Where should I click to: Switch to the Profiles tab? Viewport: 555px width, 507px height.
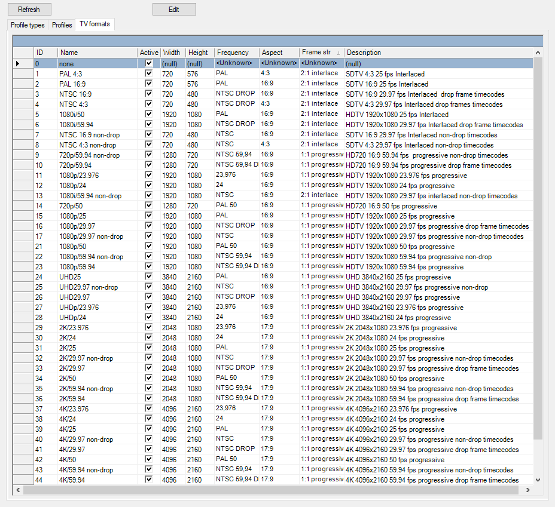click(62, 24)
